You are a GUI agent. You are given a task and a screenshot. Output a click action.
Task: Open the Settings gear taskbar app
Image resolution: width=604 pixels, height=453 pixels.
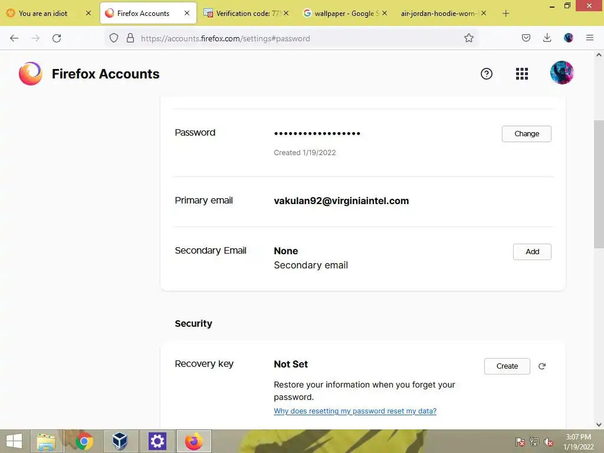click(x=157, y=441)
